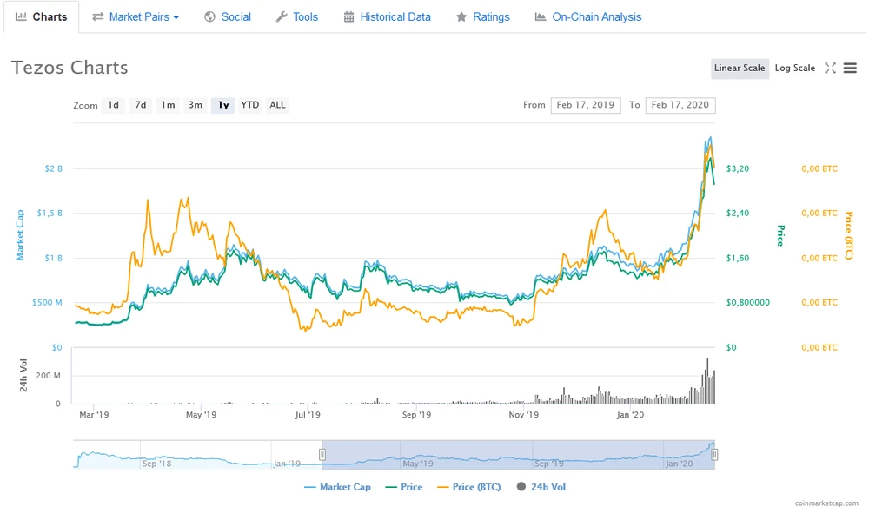Choose the YTD zoom range
This screenshot has height=513, width=869.
(249, 105)
